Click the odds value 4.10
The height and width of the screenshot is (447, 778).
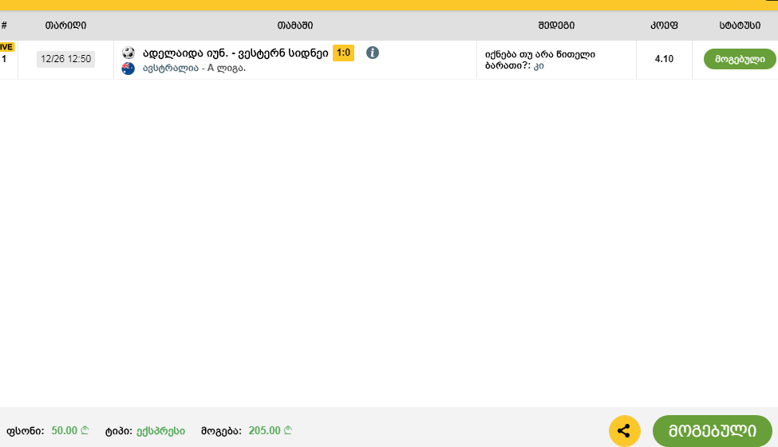click(664, 59)
